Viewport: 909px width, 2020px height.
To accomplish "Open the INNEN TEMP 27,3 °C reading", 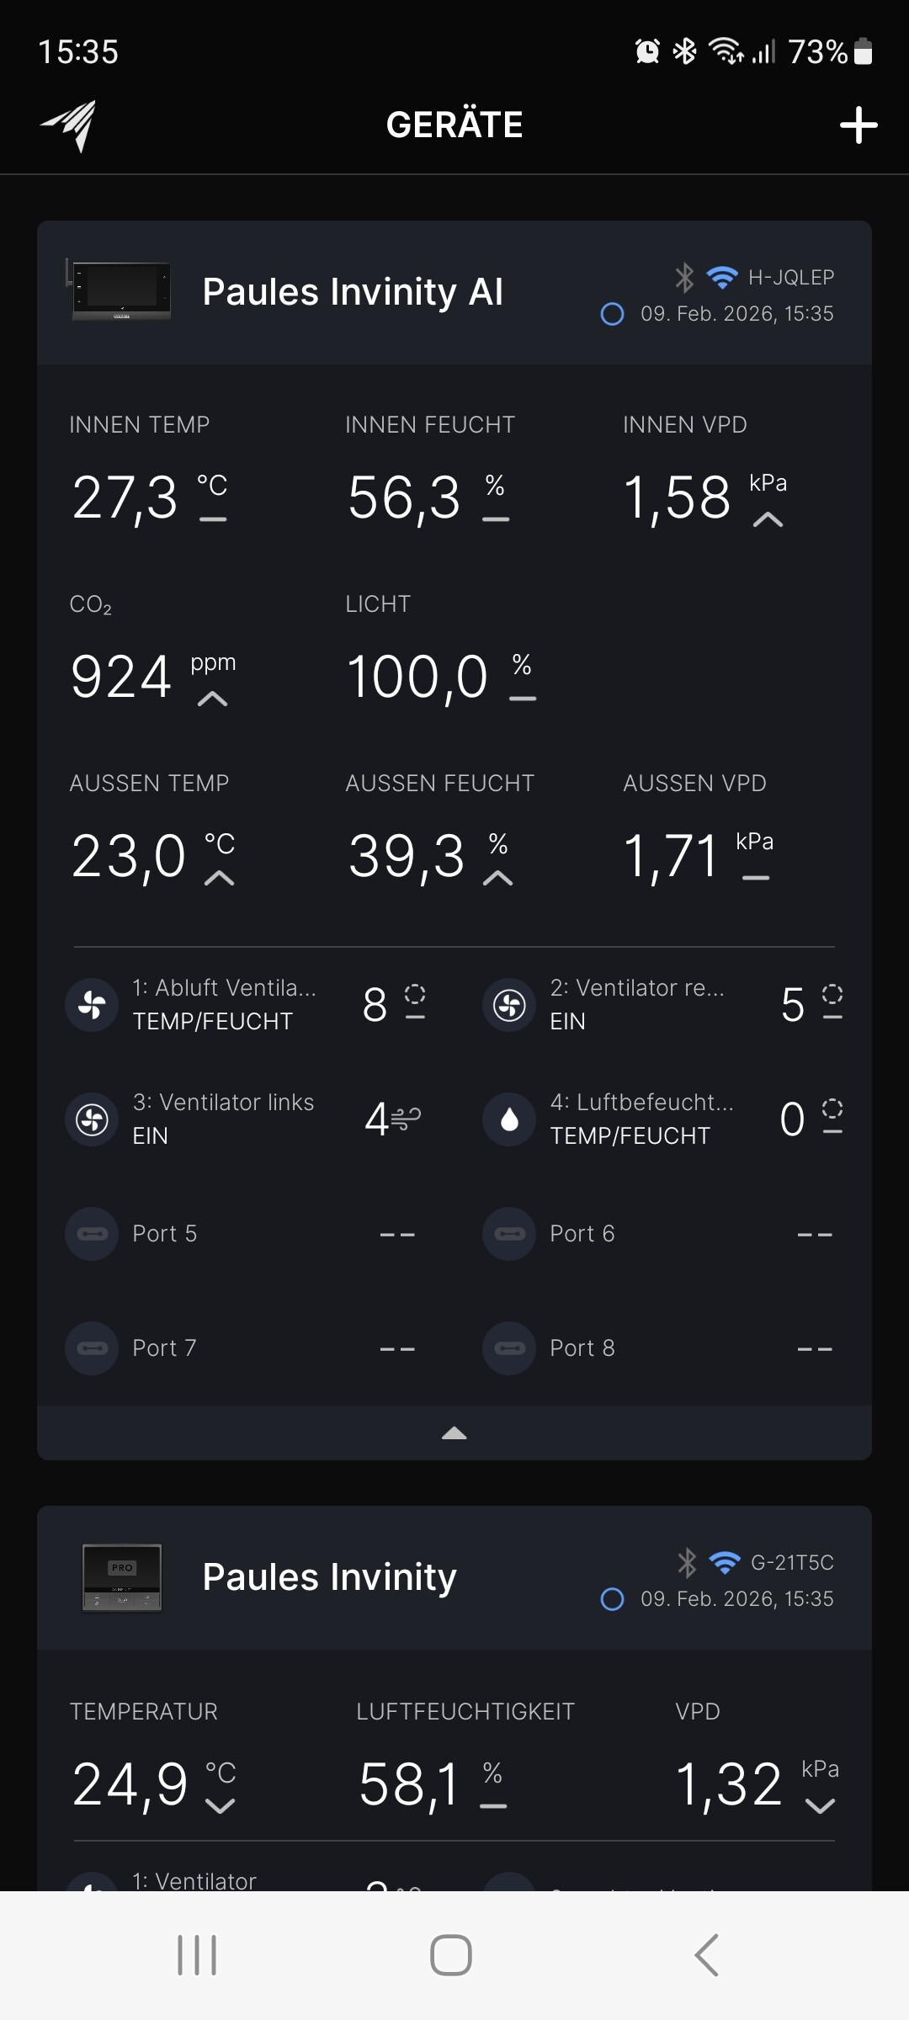I will (x=126, y=497).
